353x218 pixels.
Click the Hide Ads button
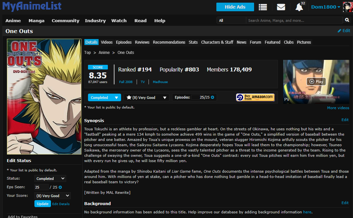[235, 7]
